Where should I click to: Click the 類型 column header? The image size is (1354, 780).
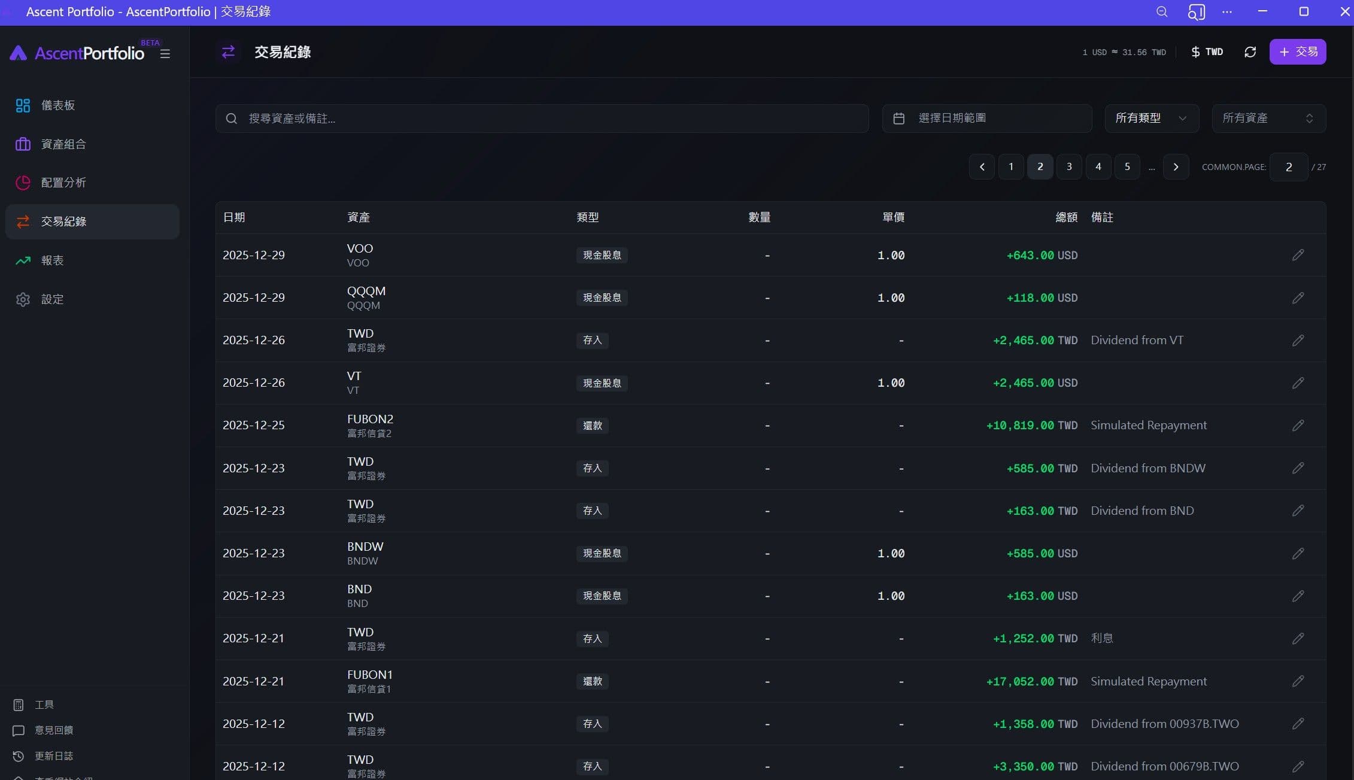point(588,217)
